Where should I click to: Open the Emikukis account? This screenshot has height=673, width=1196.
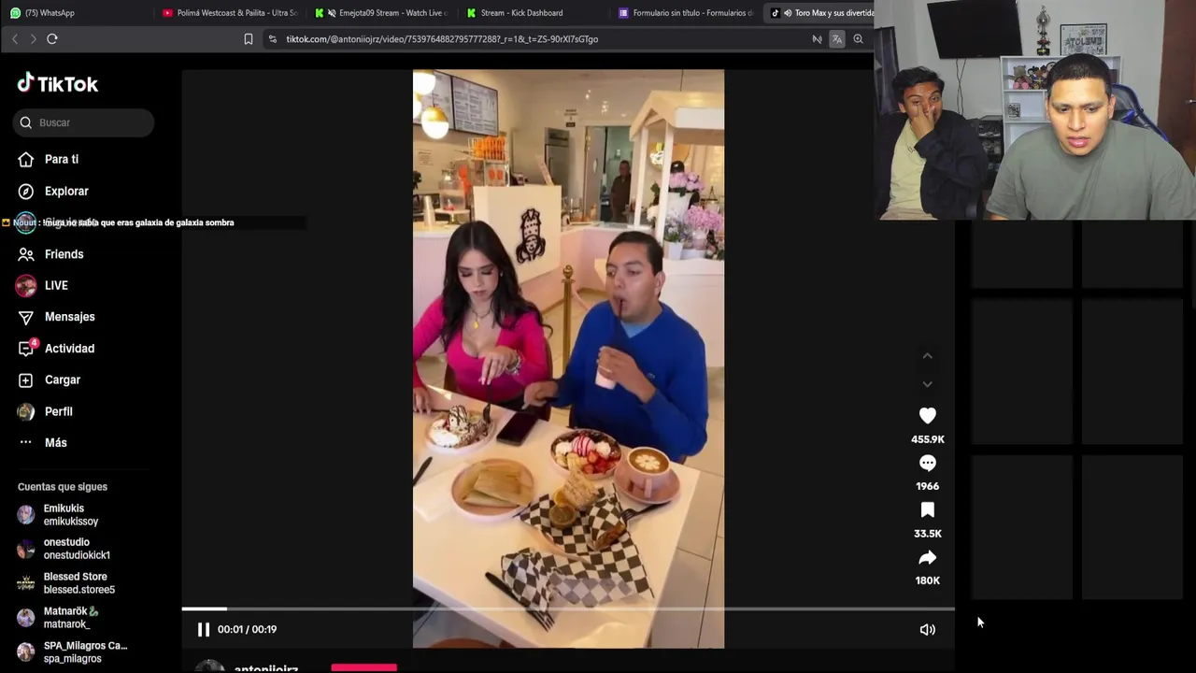coord(70,515)
